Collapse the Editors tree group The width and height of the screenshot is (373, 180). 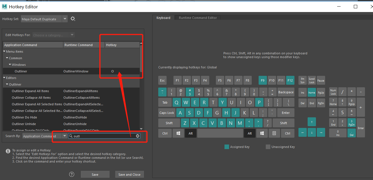tap(4, 78)
